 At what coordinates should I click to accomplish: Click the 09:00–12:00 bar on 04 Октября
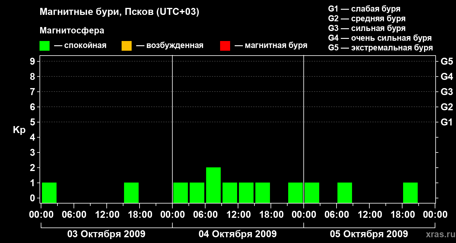[x=230, y=193]
